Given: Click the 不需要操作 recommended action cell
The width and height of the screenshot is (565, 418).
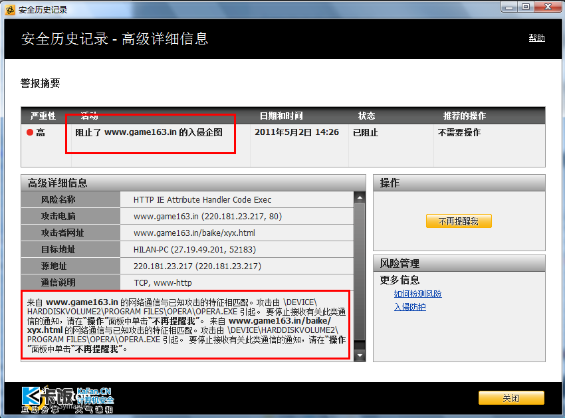Looking at the screenshot, I should pyautogui.click(x=459, y=133).
